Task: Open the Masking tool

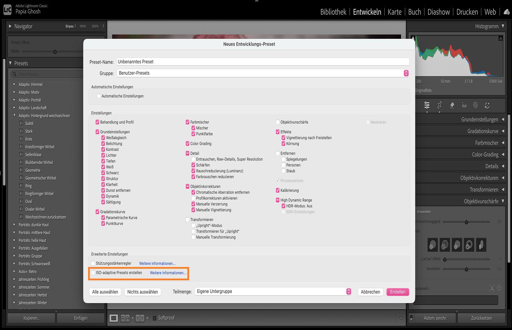Action: tap(475, 105)
